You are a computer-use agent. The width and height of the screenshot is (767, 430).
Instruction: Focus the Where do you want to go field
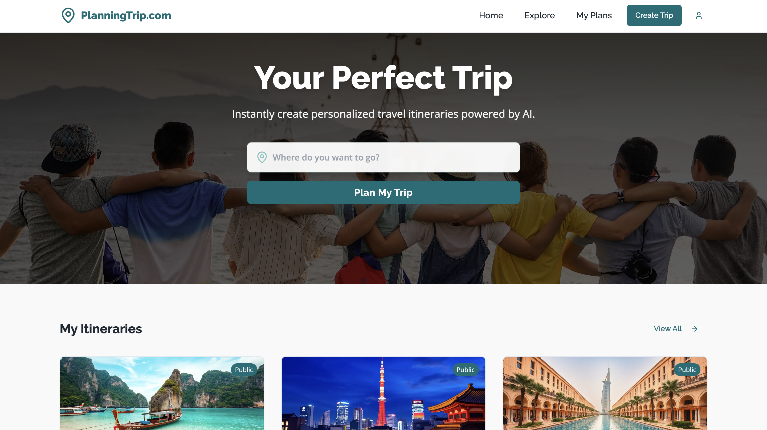click(x=383, y=157)
